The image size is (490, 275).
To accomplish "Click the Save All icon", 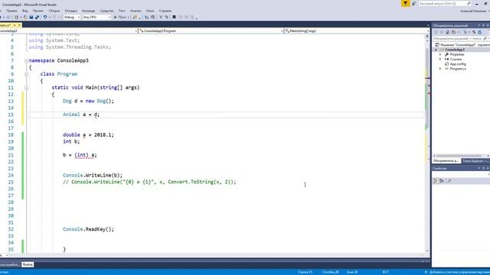I will tap(38, 18).
